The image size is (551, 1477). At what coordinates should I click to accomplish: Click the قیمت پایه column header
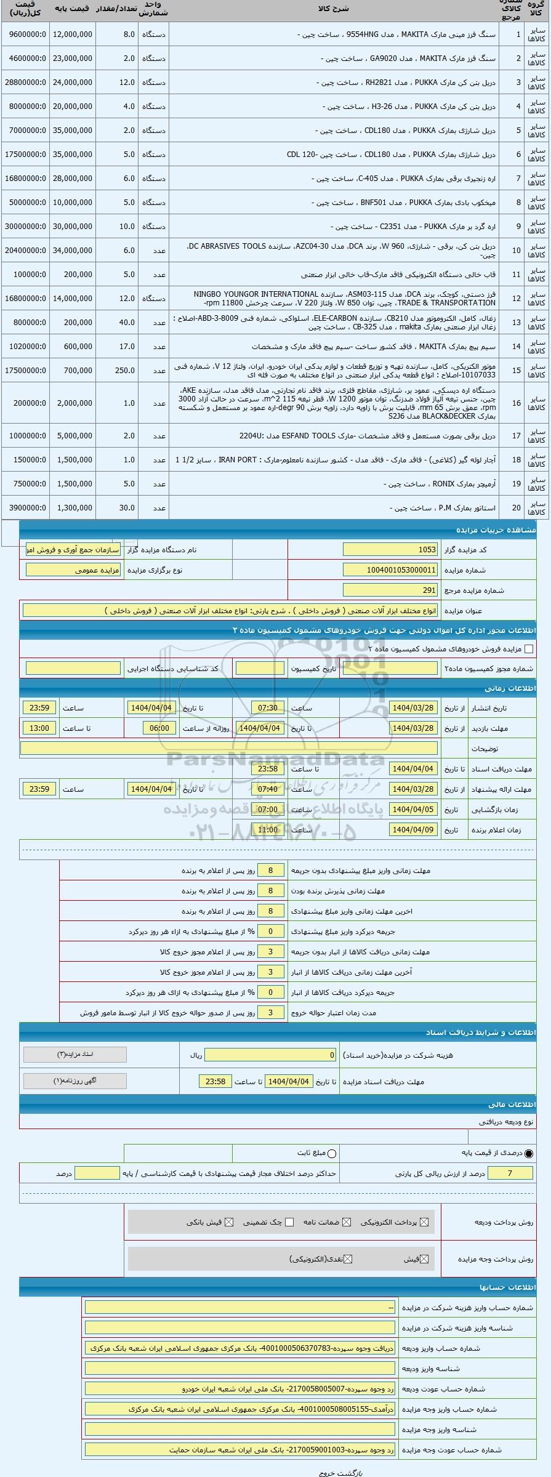point(72,9)
